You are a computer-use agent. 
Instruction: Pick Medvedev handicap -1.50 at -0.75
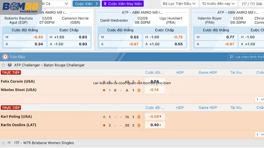[164, 37]
